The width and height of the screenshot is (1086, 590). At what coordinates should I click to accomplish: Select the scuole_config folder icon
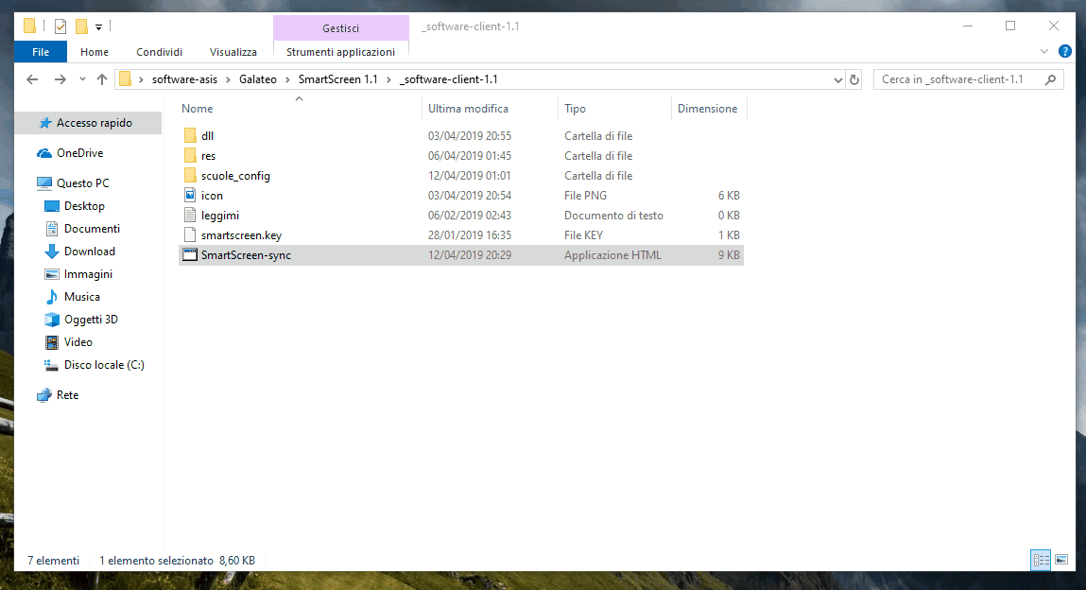pos(190,176)
